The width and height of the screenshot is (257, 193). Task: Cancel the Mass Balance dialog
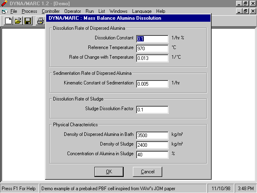(x=147, y=172)
